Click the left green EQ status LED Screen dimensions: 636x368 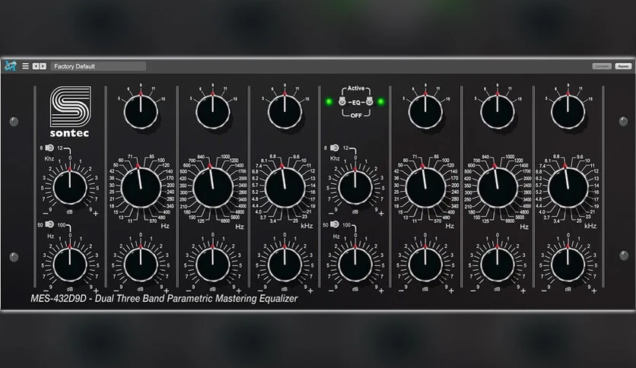(x=329, y=101)
